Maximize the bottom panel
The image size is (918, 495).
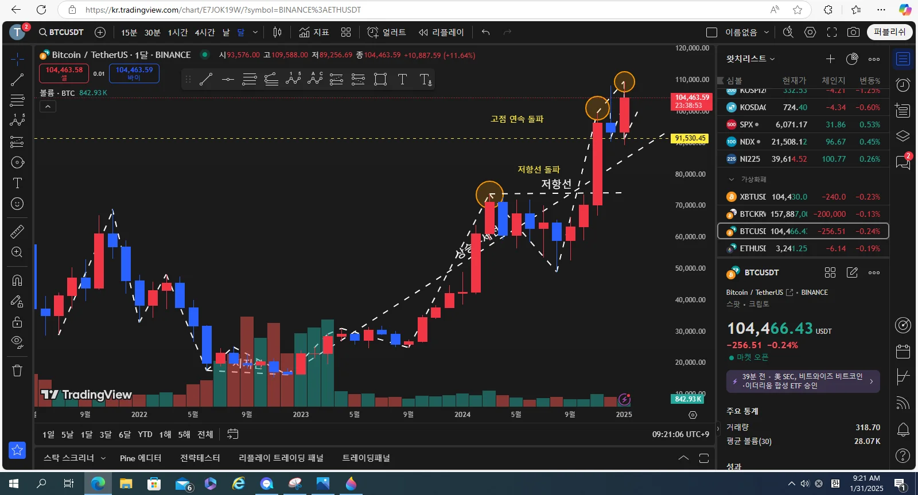704,458
